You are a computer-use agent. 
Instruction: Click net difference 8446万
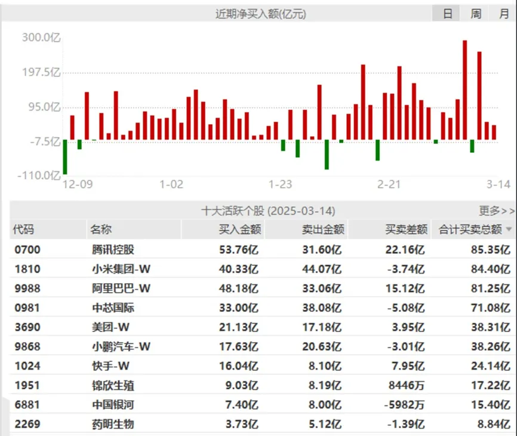click(x=407, y=386)
